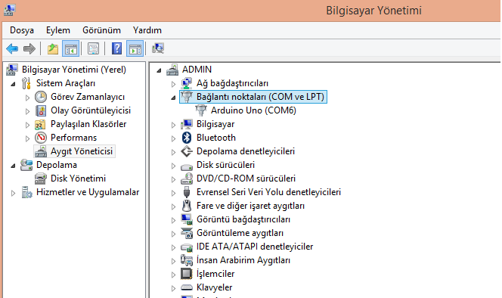
Task: Select Bilgisayar Yönetimi (Yerel) root node
Action: tap(74, 70)
